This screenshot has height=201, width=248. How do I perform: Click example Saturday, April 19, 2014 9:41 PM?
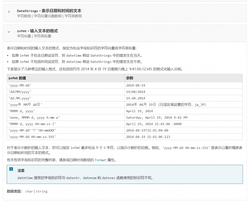pos(156,118)
